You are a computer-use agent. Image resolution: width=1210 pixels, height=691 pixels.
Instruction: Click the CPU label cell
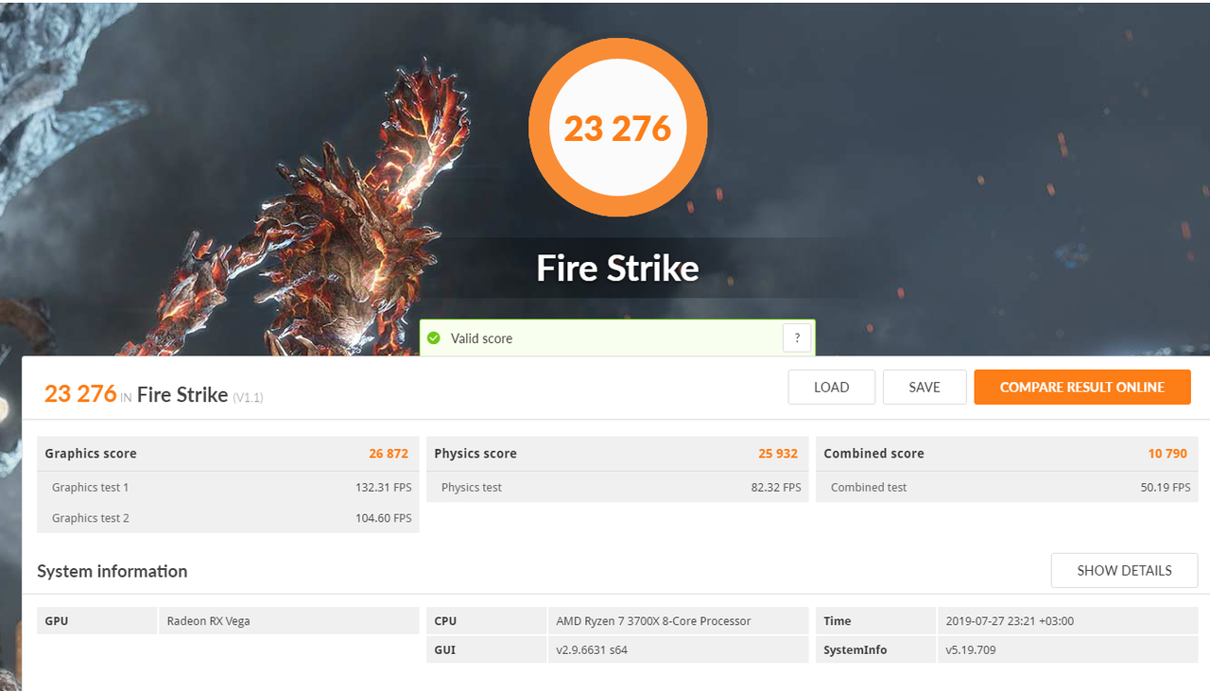click(x=486, y=621)
